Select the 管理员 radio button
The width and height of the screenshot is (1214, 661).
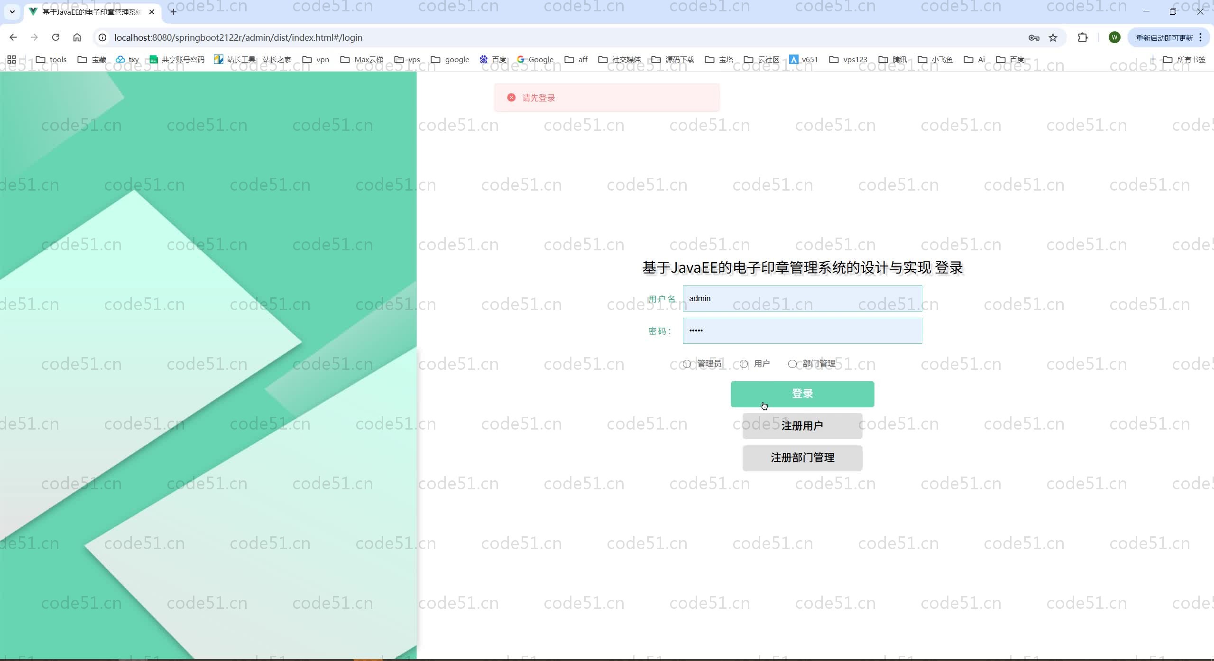[x=687, y=364]
